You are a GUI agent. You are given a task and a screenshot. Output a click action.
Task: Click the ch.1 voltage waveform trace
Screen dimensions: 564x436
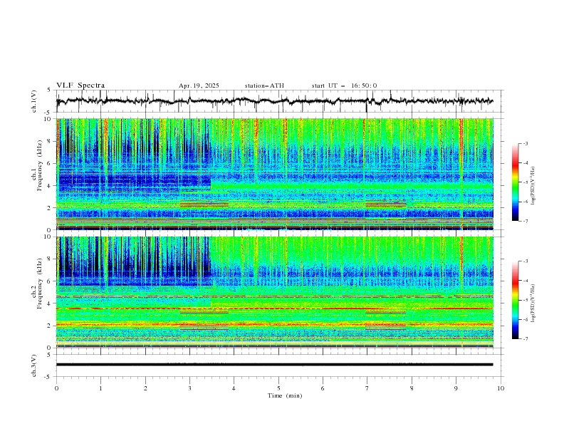[274, 101]
